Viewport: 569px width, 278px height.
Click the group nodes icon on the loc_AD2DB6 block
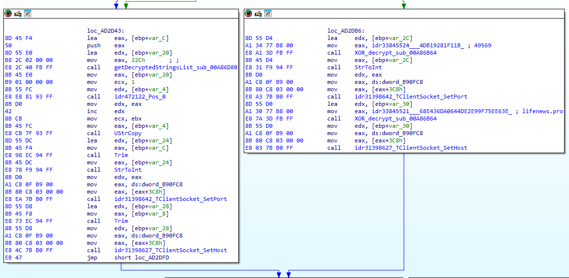(x=268, y=14)
